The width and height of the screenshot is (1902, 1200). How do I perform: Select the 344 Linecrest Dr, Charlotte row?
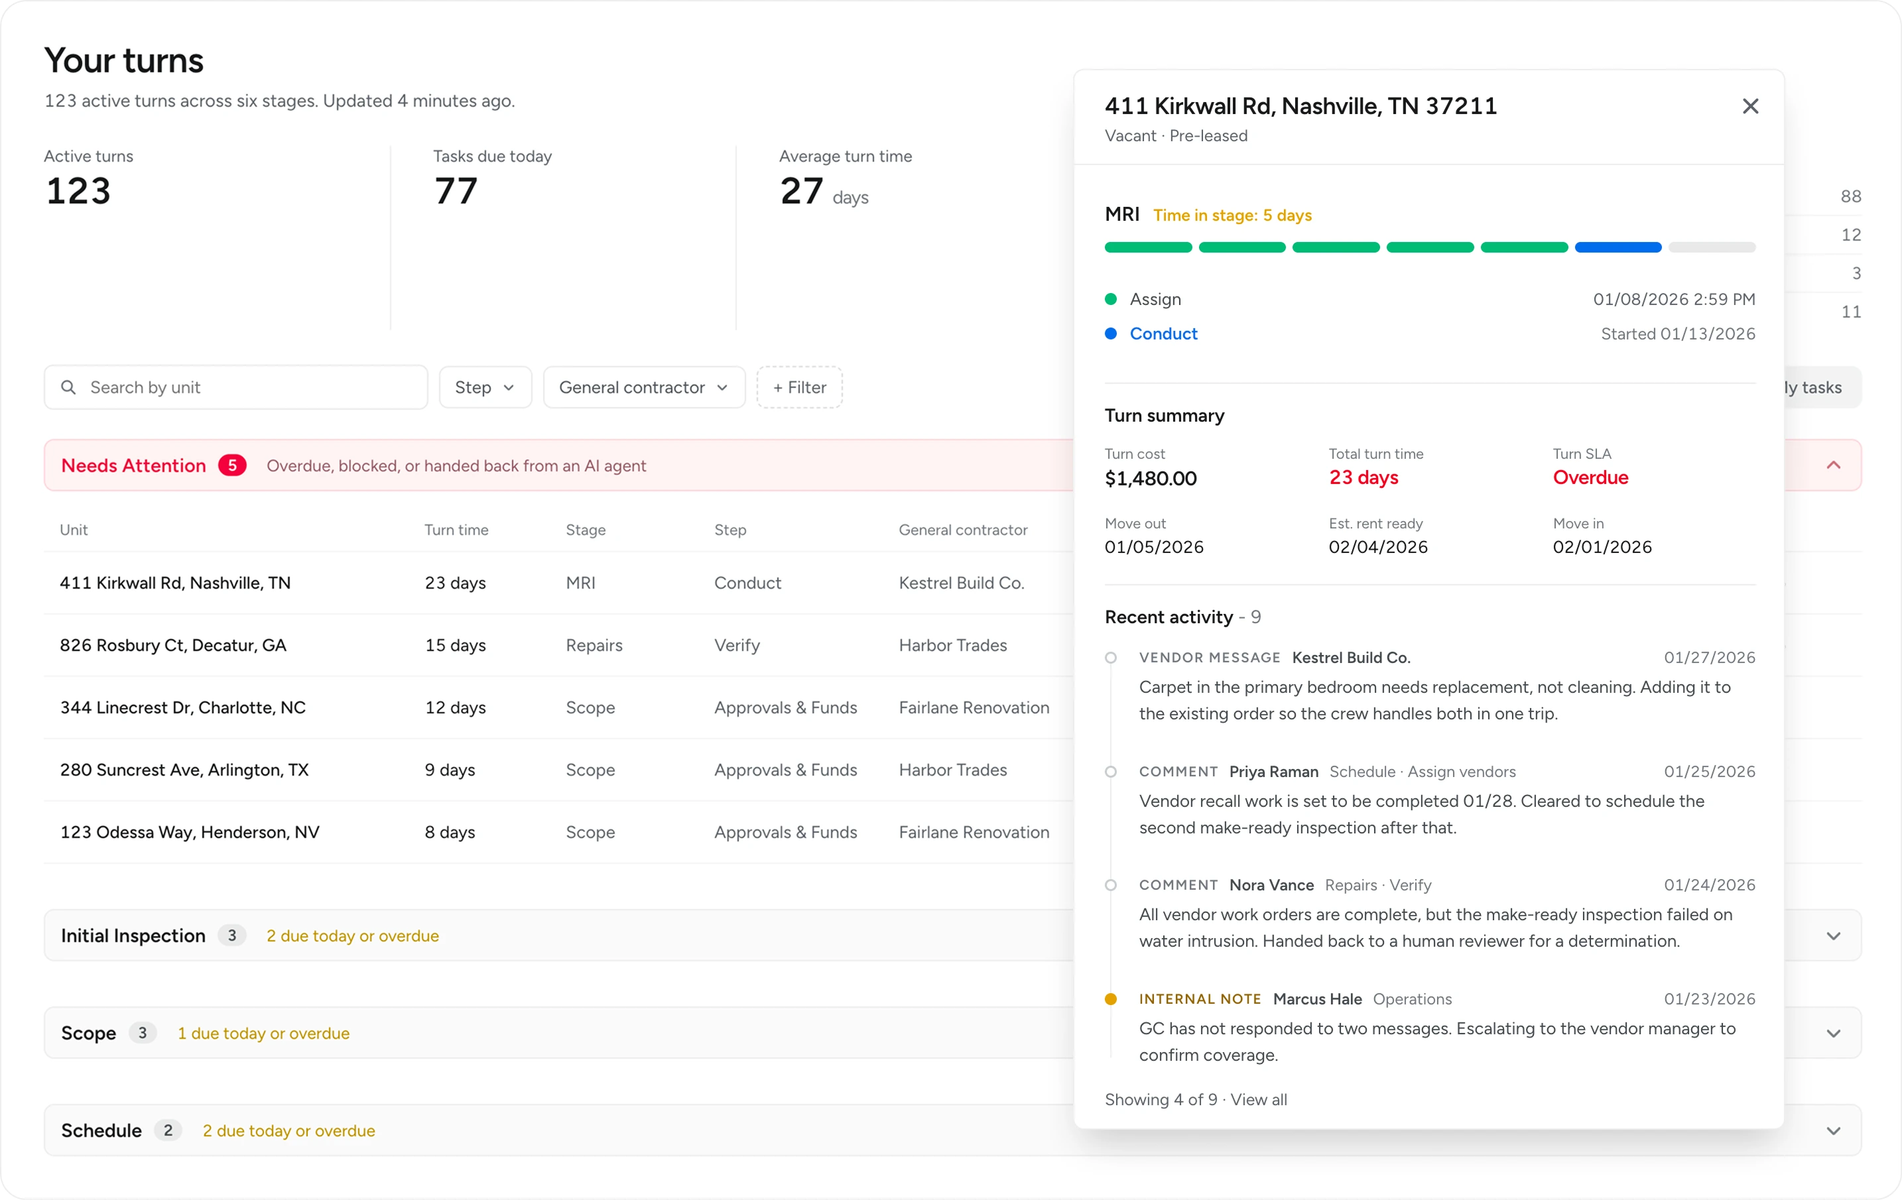558,708
